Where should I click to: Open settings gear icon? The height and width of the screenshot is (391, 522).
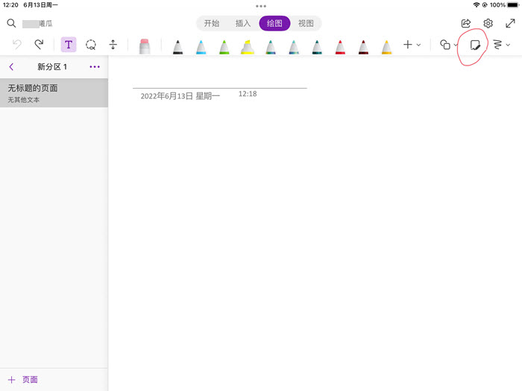coord(488,23)
